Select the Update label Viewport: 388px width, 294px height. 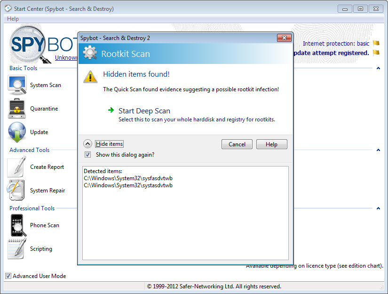[x=39, y=132]
